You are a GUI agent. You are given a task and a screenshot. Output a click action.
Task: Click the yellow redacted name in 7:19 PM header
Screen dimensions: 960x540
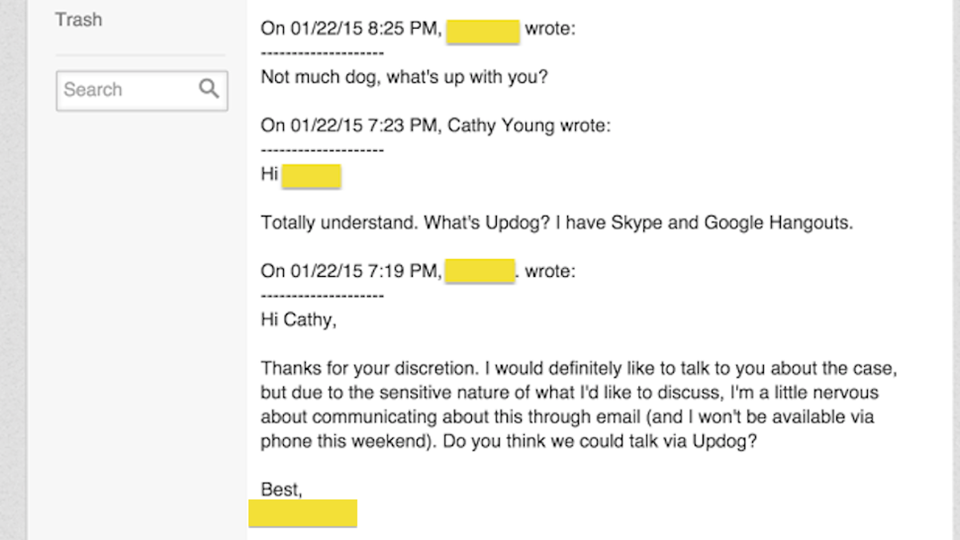[x=479, y=270]
